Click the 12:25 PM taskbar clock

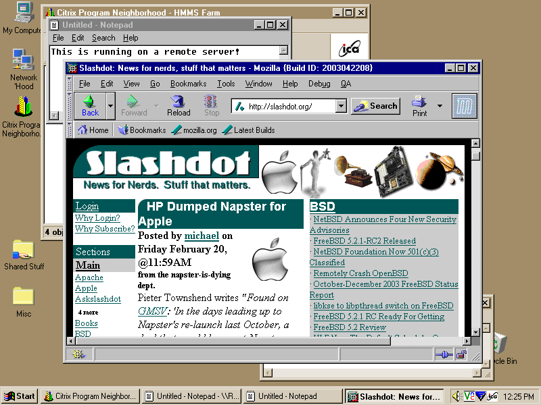pyautogui.click(x=519, y=397)
